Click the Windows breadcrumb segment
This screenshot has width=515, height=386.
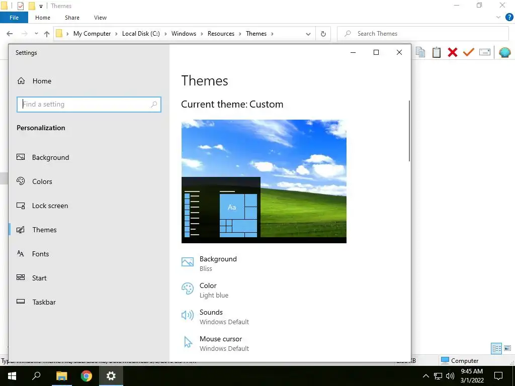[x=184, y=34]
